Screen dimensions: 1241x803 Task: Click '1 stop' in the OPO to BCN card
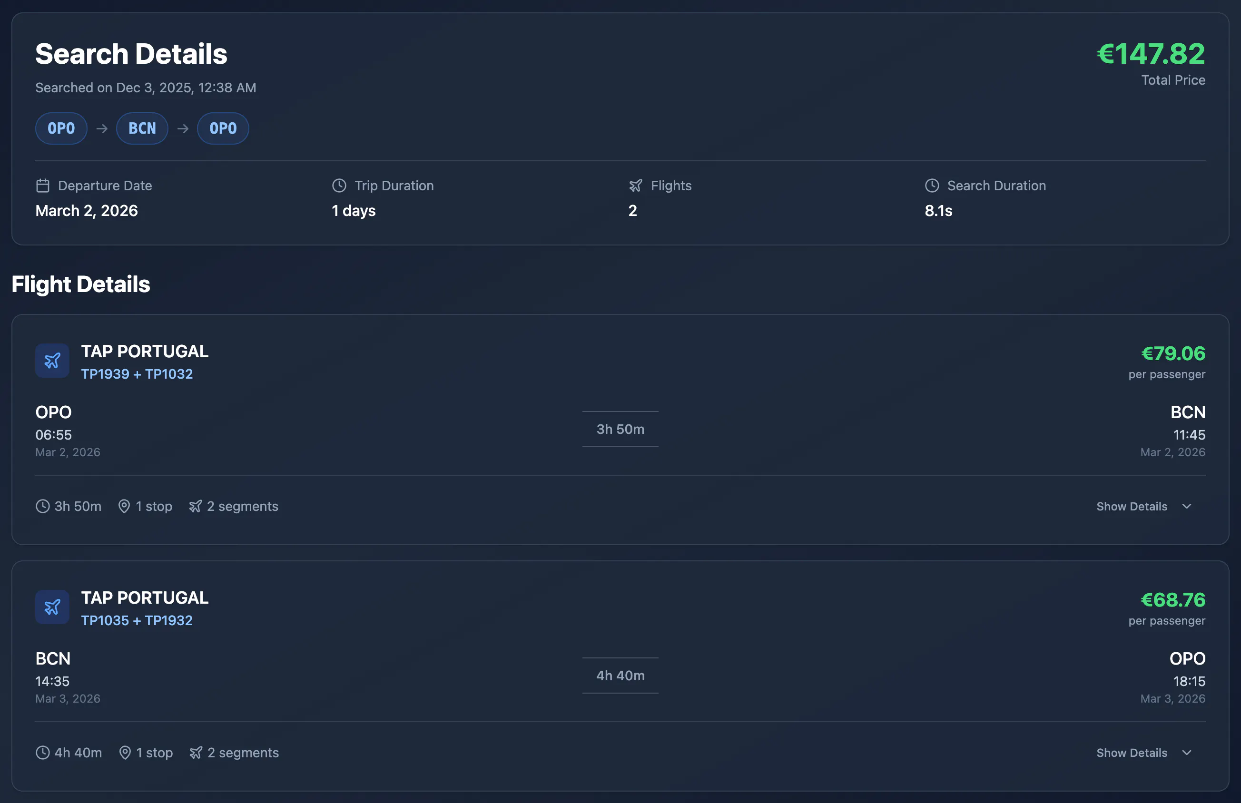(x=154, y=506)
